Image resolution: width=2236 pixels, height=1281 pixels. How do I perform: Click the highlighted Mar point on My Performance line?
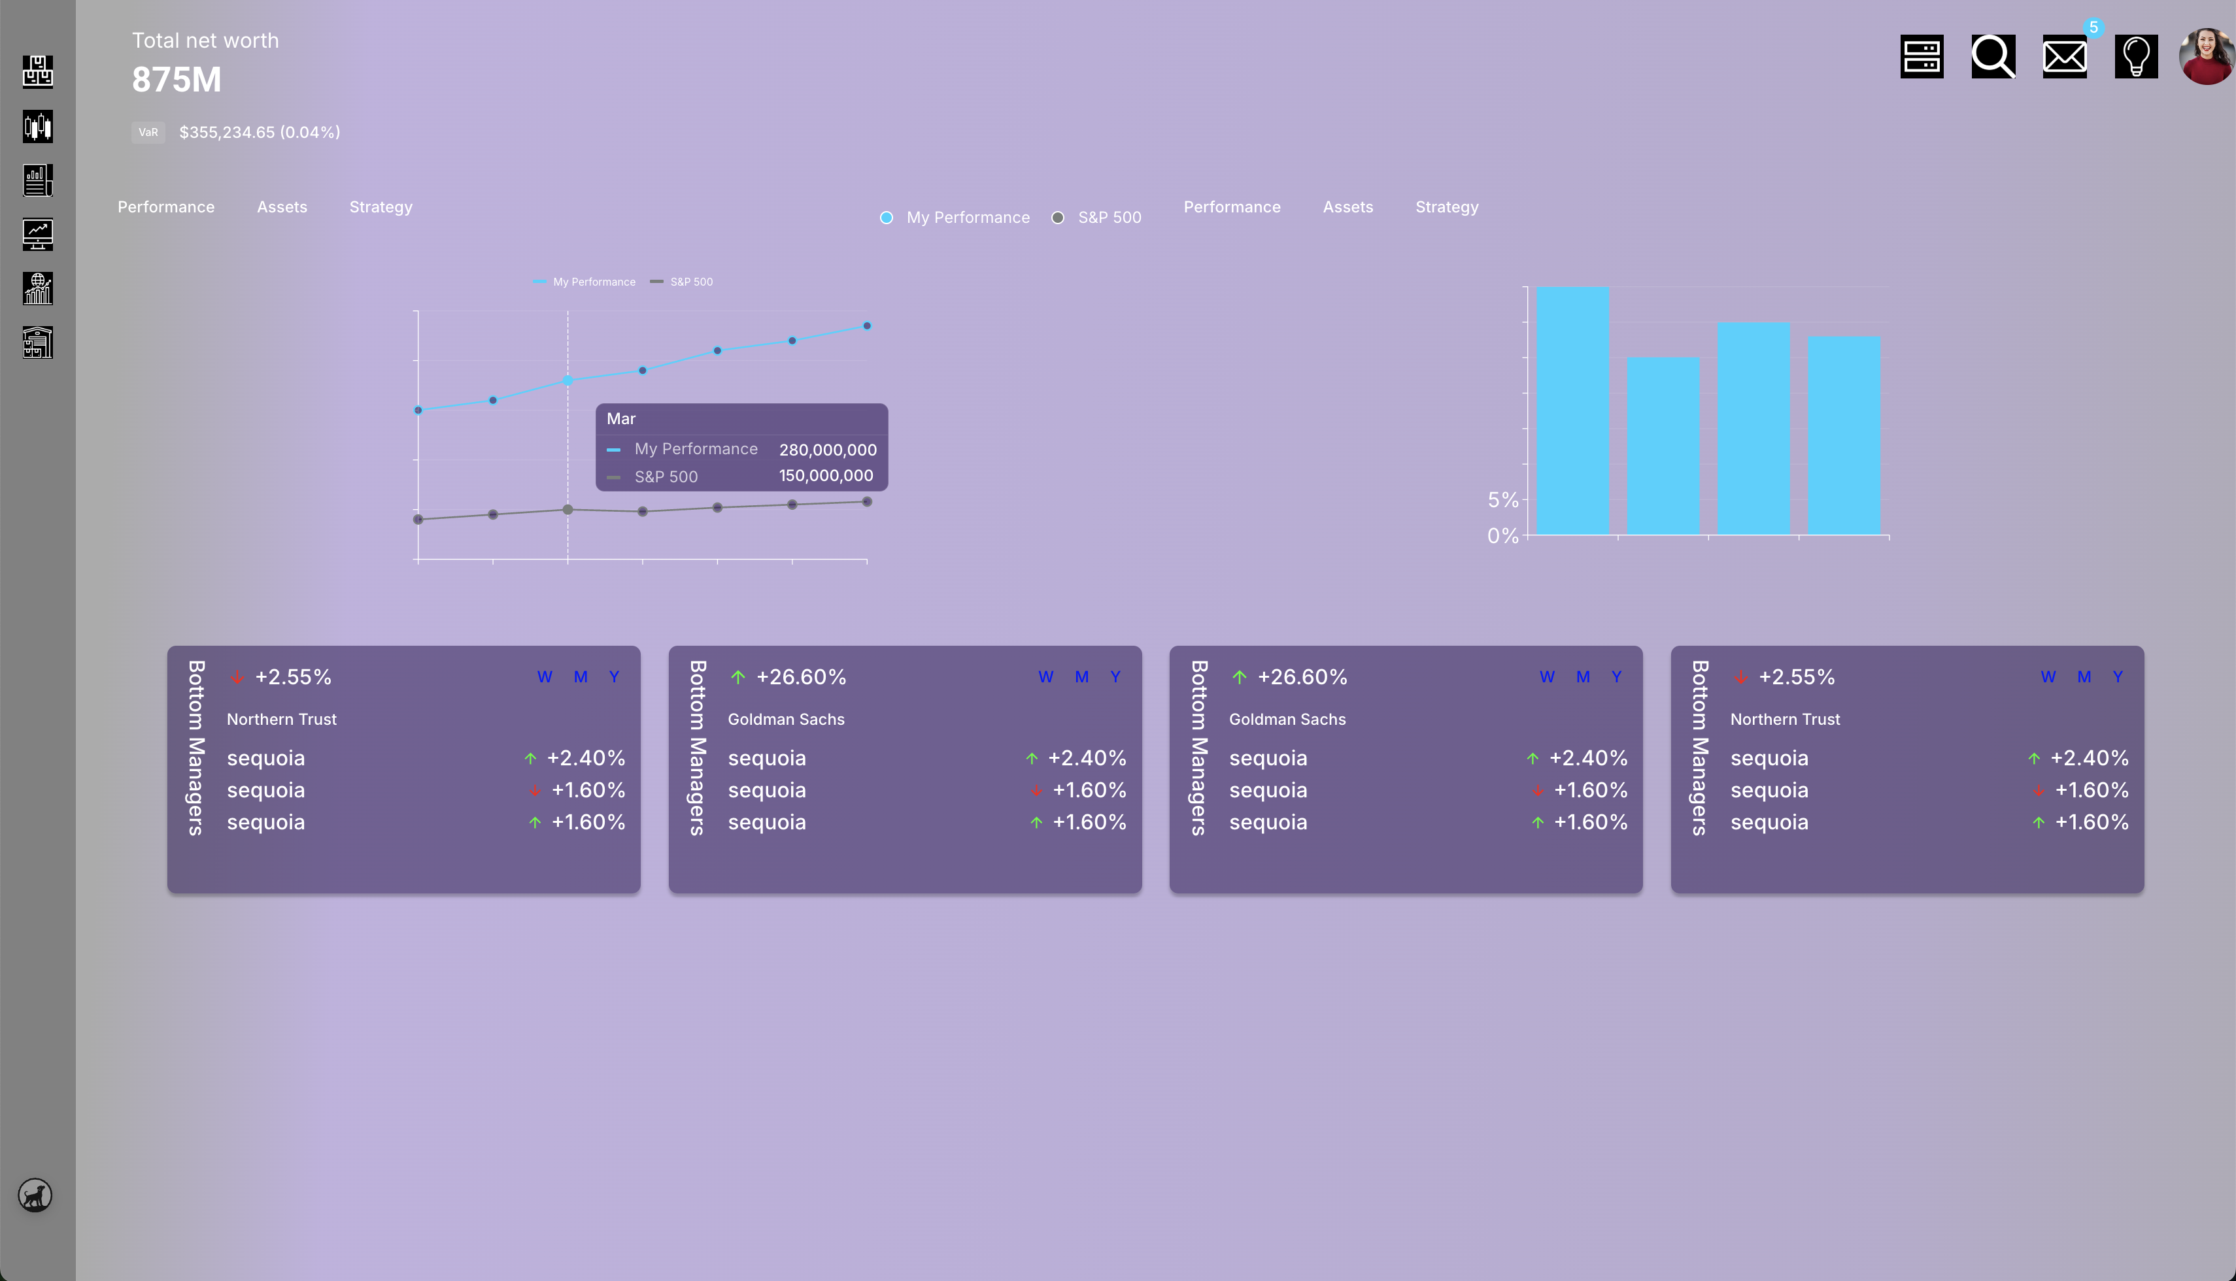pyautogui.click(x=567, y=381)
